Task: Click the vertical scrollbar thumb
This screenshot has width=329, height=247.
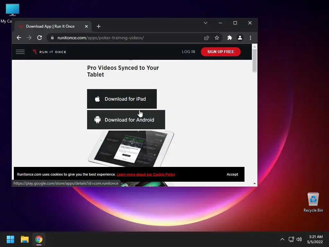Action: click(254, 60)
